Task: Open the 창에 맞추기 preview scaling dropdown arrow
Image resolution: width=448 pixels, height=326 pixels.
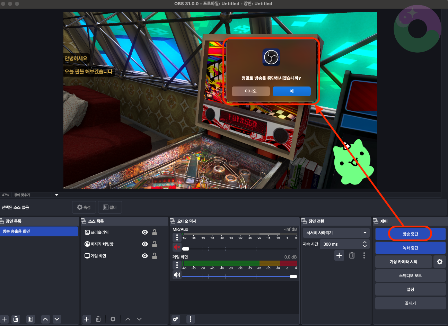Action: (x=57, y=195)
